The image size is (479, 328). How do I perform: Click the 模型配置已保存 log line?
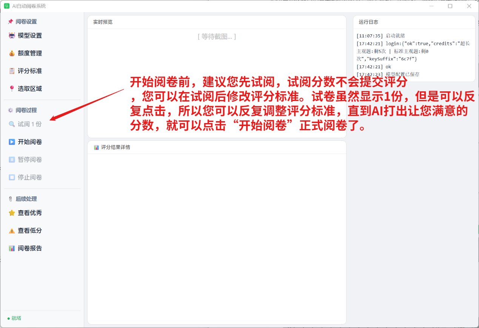[x=388, y=75]
